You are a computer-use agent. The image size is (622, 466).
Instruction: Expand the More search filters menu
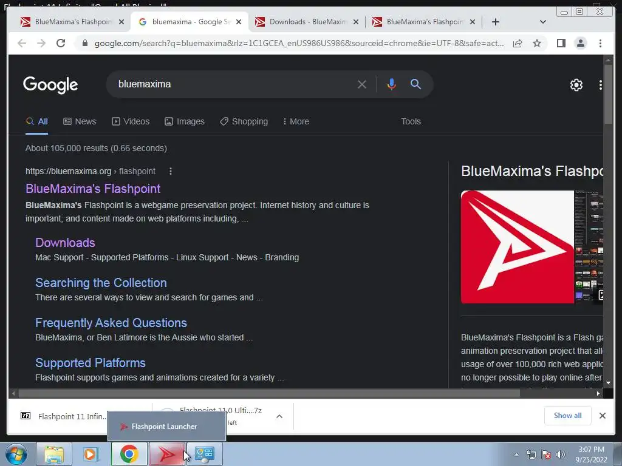tap(296, 121)
